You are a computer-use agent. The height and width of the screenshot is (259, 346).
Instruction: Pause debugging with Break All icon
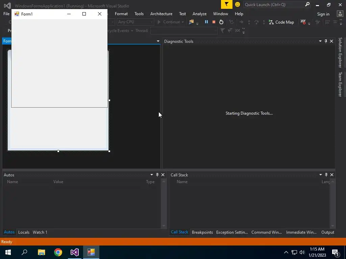click(x=206, y=22)
